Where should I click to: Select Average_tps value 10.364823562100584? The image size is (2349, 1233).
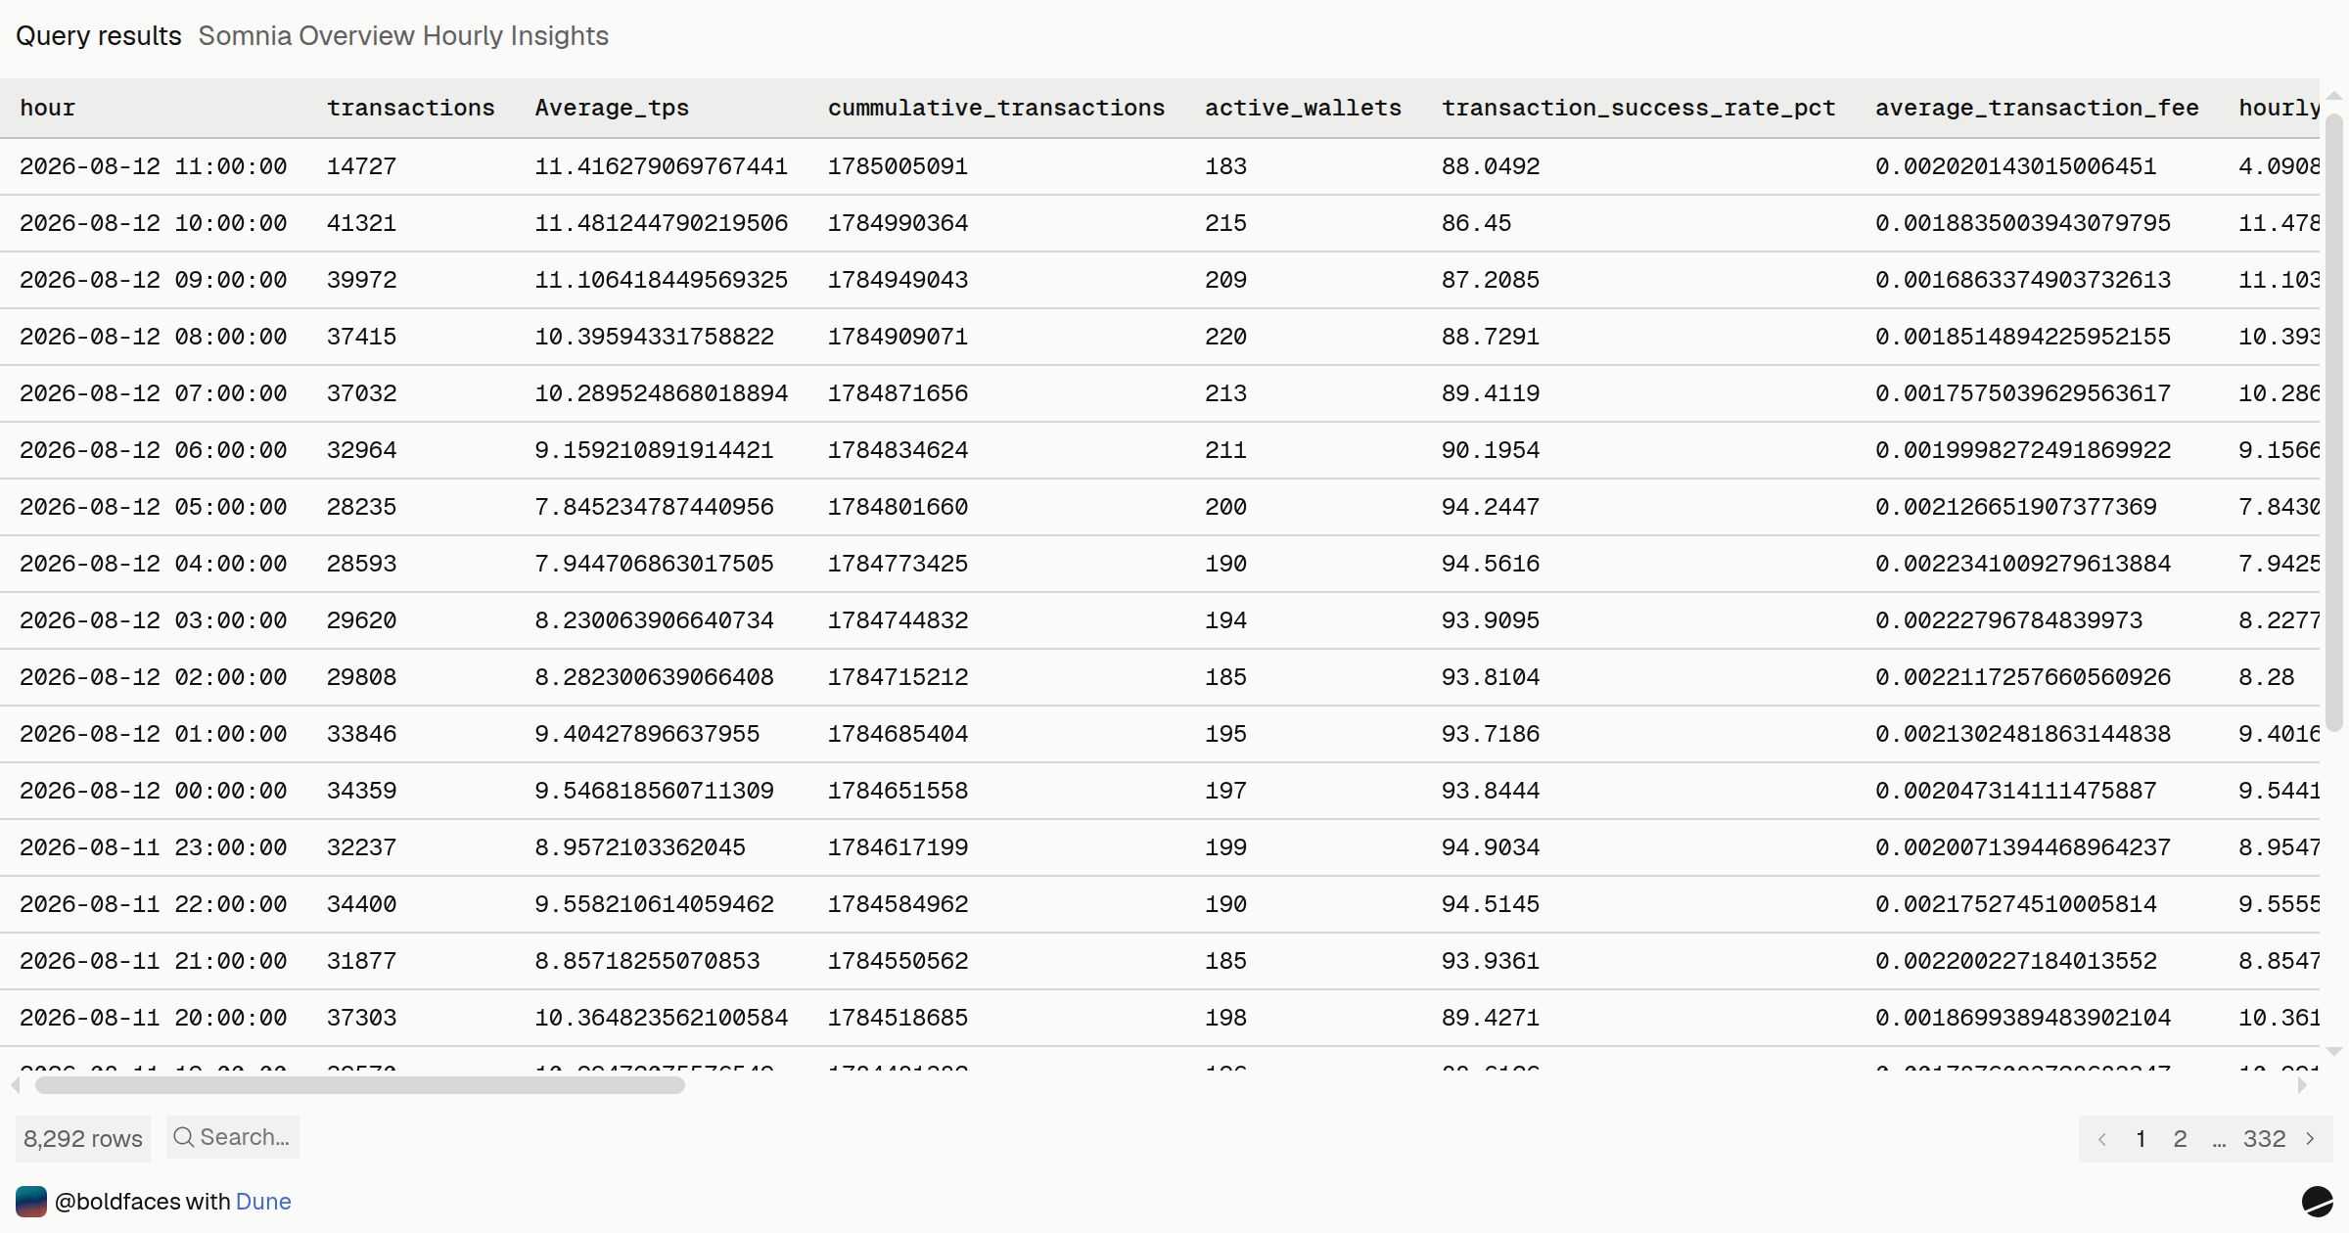(661, 1018)
